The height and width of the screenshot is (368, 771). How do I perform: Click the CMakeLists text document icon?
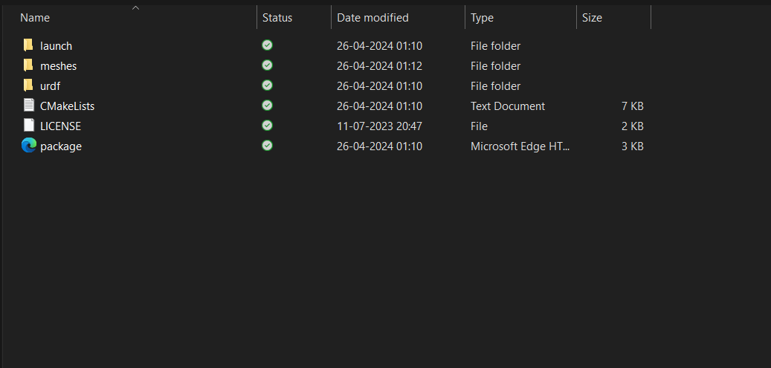pyautogui.click(x=28, y=106)
